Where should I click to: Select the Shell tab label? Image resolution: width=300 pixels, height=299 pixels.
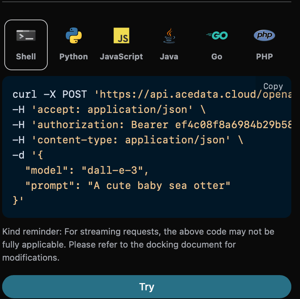(26, 57)
